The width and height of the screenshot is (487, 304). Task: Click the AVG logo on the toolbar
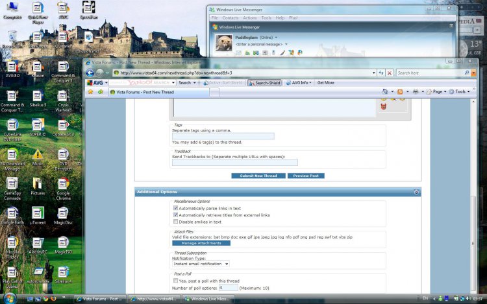coord(95,83)
